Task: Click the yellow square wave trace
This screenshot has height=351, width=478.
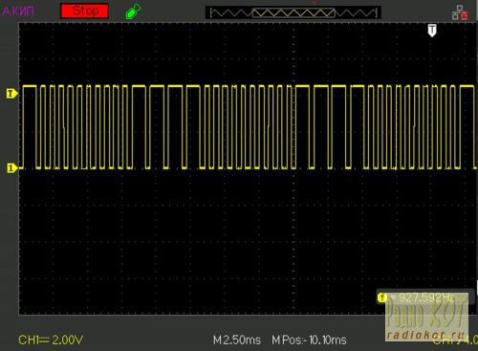Action: [x=249, y=127]
